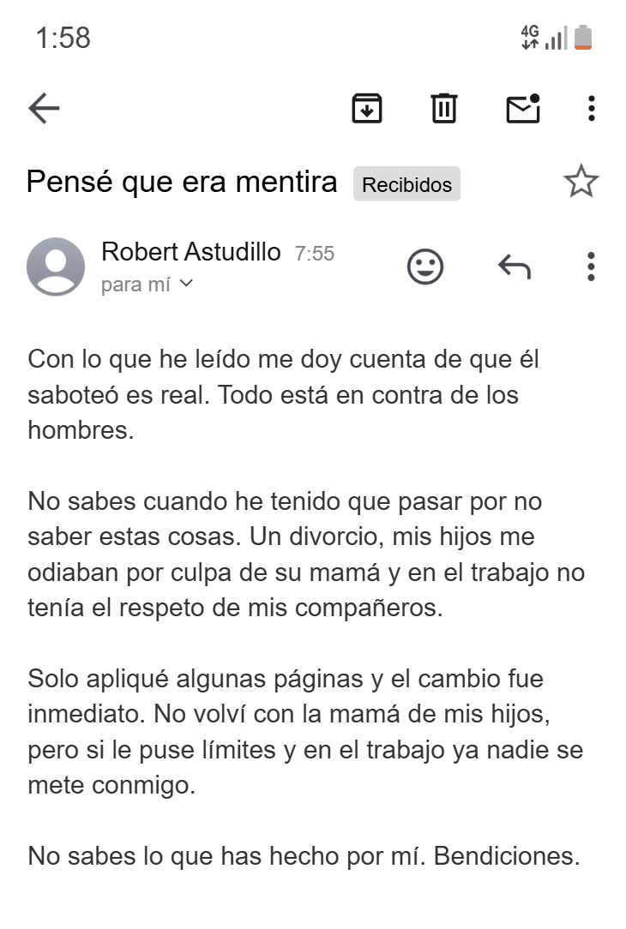Go back using the left arrow
This screenshot has width=626, height=929.
[x=44, y=109]
